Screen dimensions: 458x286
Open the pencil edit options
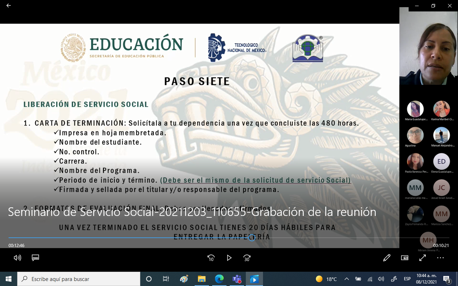386,258
